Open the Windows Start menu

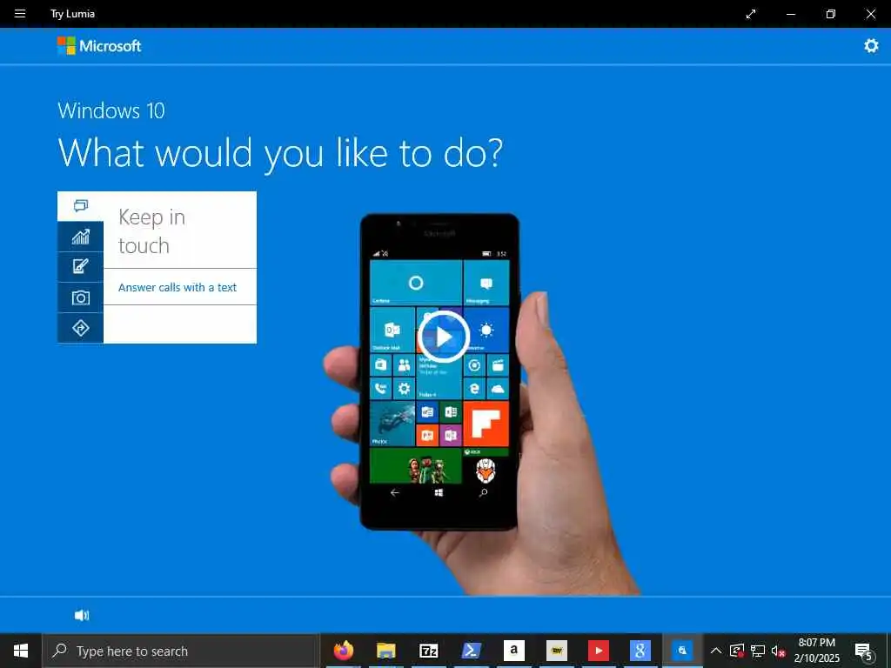point(21,651)
